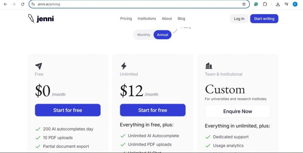Switch billing to Monthly

[143, 35]
